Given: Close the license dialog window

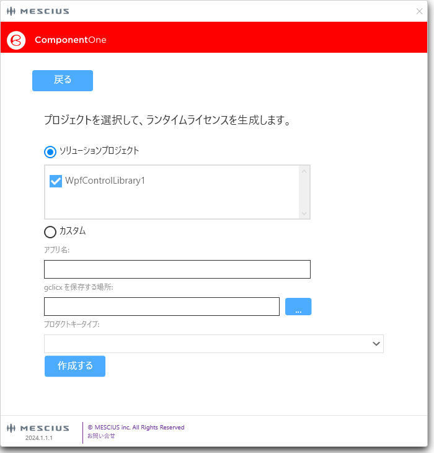Looking at the screenshot, I should [x=419, y=11].
